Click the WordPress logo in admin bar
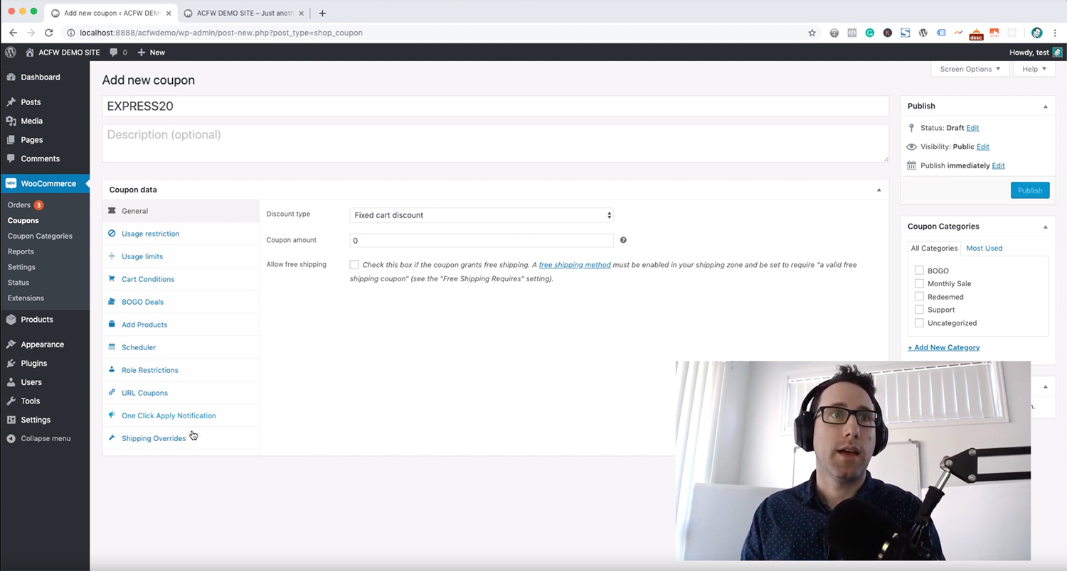 (11, 52)
